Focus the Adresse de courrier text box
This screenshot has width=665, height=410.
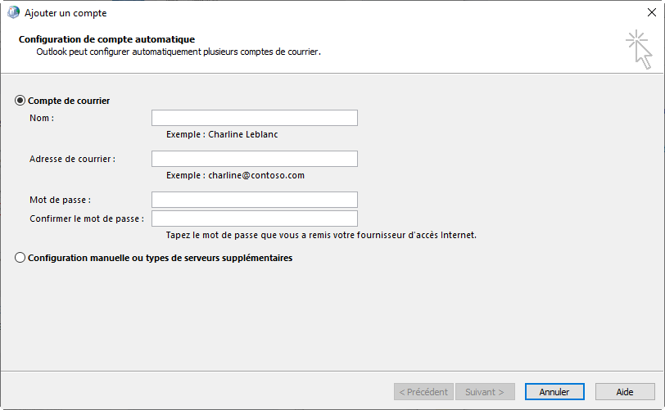coord(255,159)
